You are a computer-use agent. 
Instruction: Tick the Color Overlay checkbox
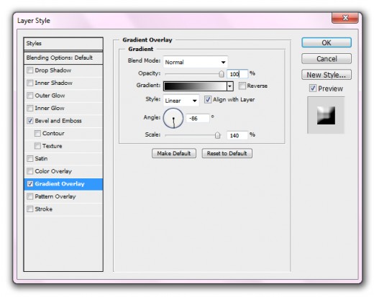tap(30, 171)
